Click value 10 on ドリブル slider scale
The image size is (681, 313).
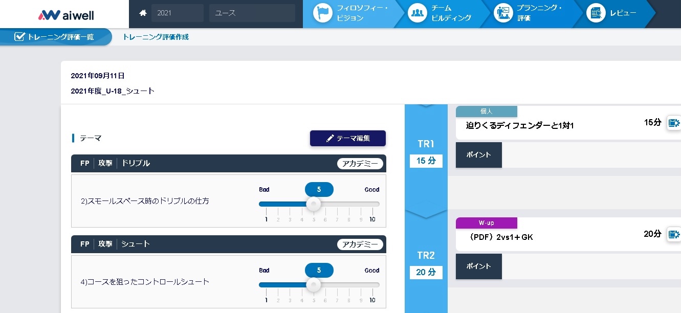[372, 219]
